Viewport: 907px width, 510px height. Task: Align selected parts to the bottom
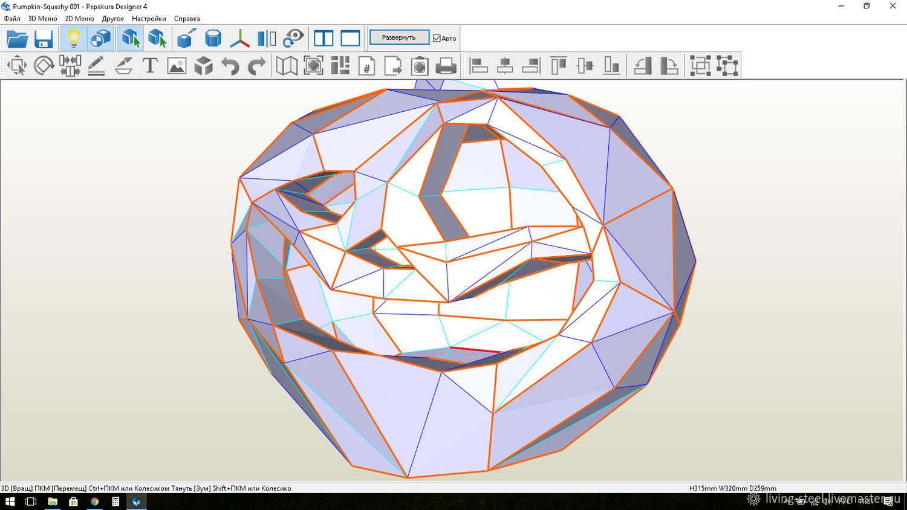click(x=611, y=65)
